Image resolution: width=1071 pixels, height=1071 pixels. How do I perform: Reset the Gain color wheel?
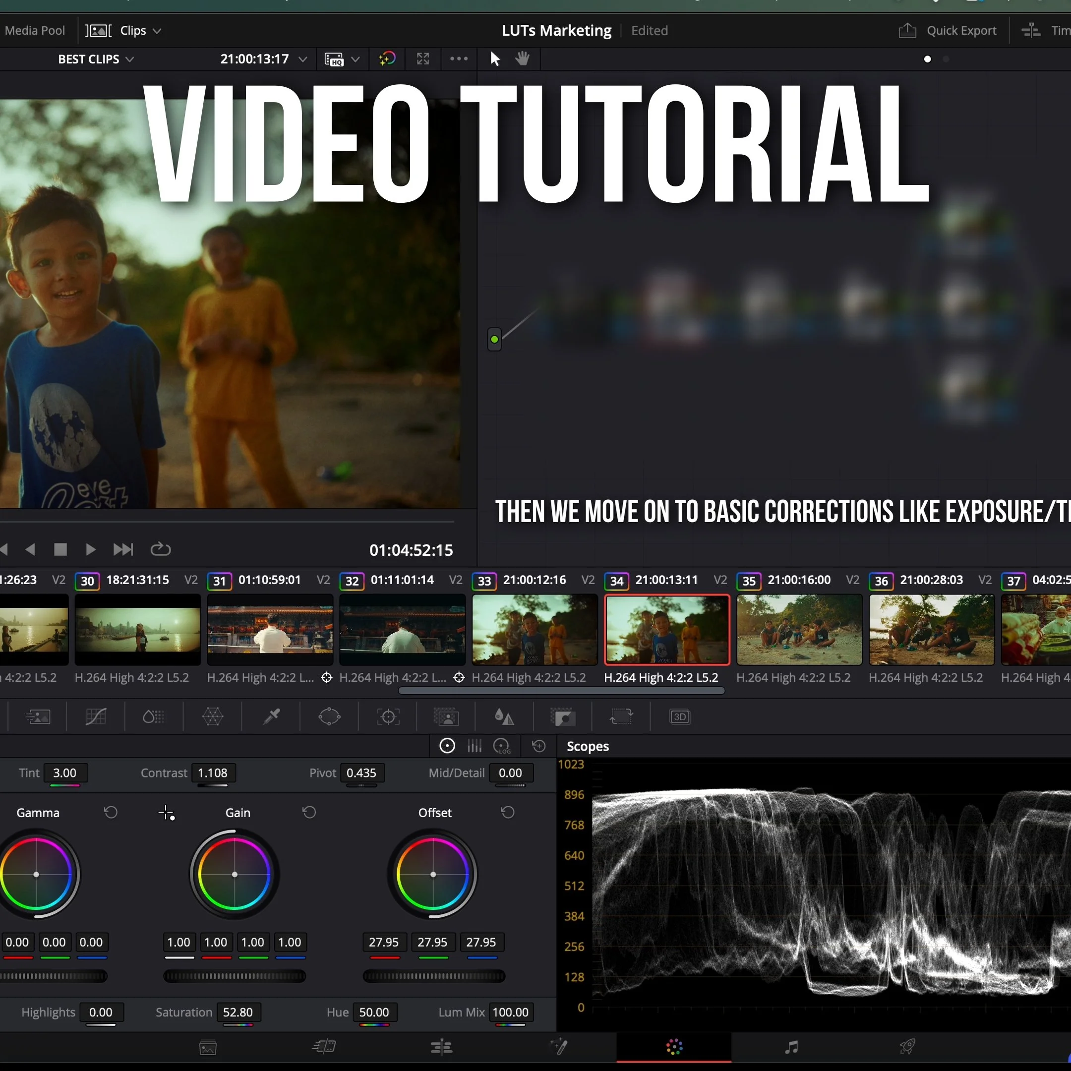[309, 813]
